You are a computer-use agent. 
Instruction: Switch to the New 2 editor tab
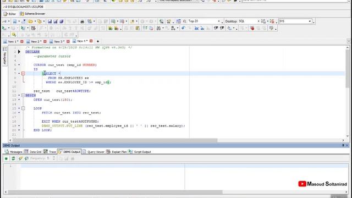click(x=34, y=42)
